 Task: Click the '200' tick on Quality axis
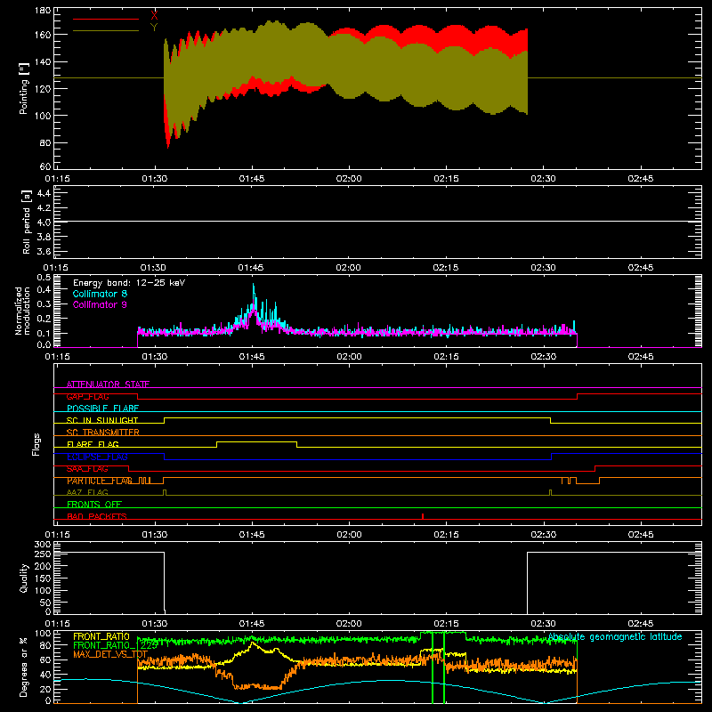coord(43,567)
